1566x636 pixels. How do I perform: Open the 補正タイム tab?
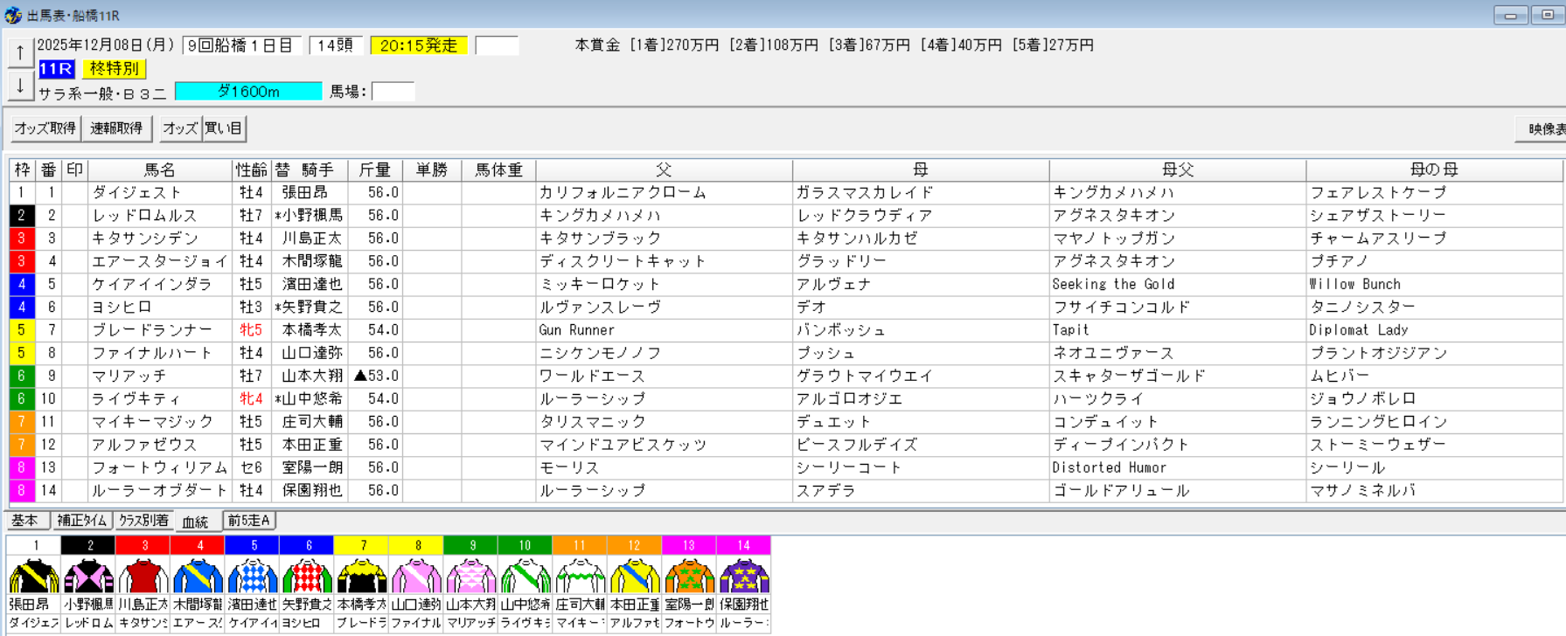82,521
